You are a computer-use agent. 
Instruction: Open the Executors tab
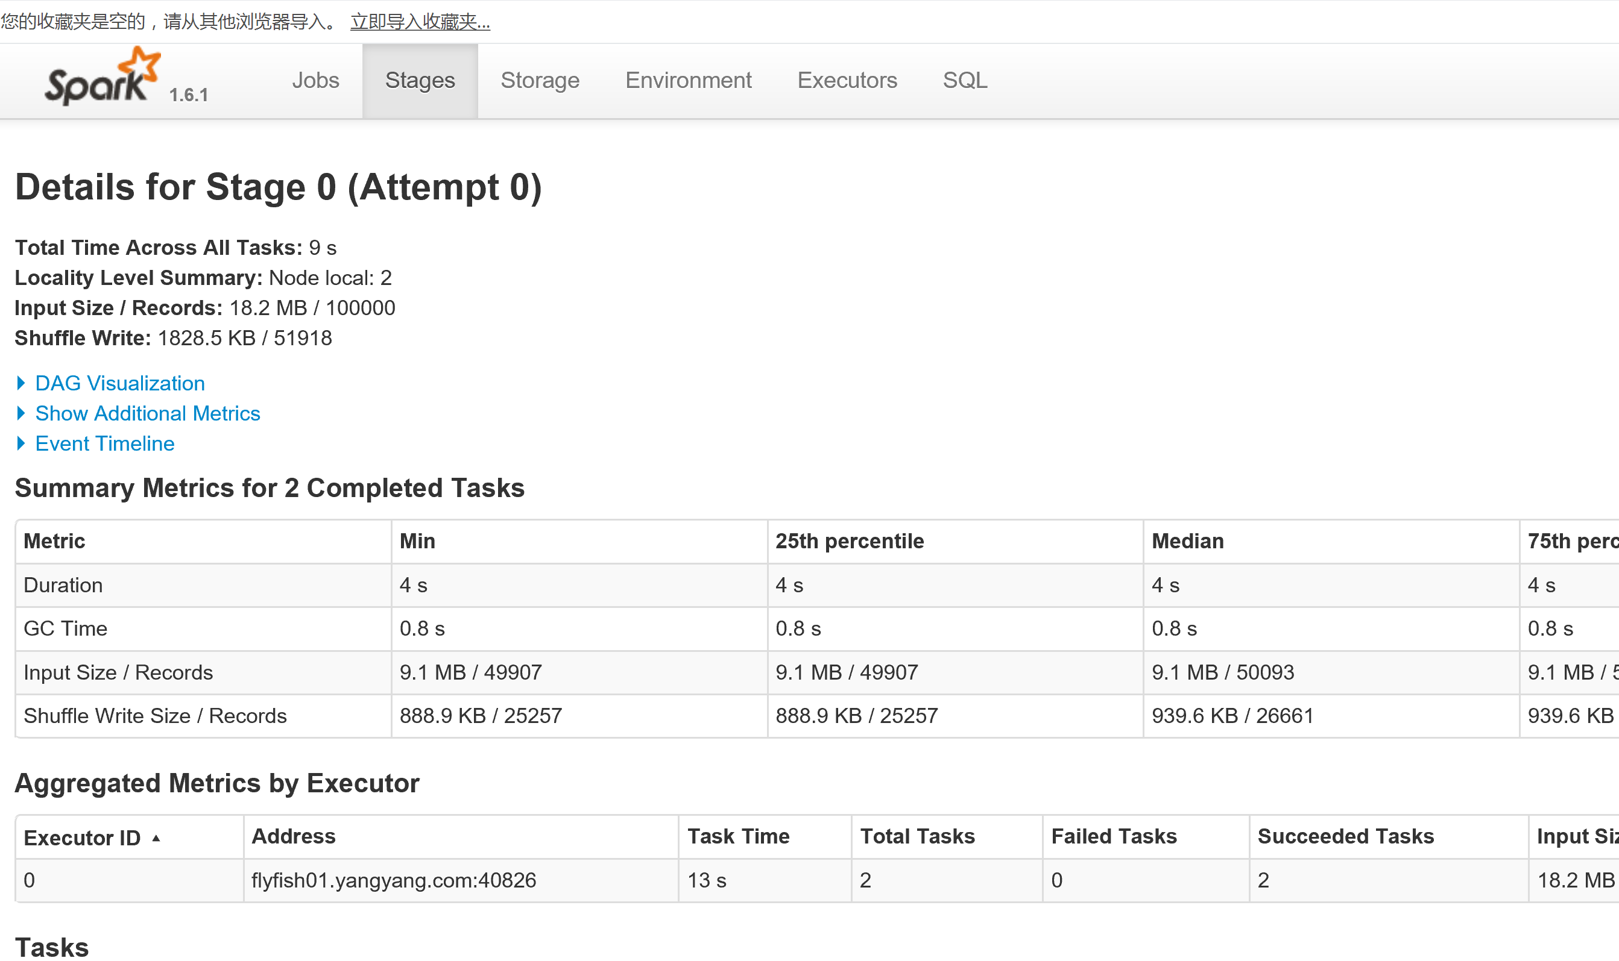click(x=847, y=80)
